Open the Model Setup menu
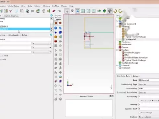The height and width of the screenshot is (119, 159). pos(13,6)
